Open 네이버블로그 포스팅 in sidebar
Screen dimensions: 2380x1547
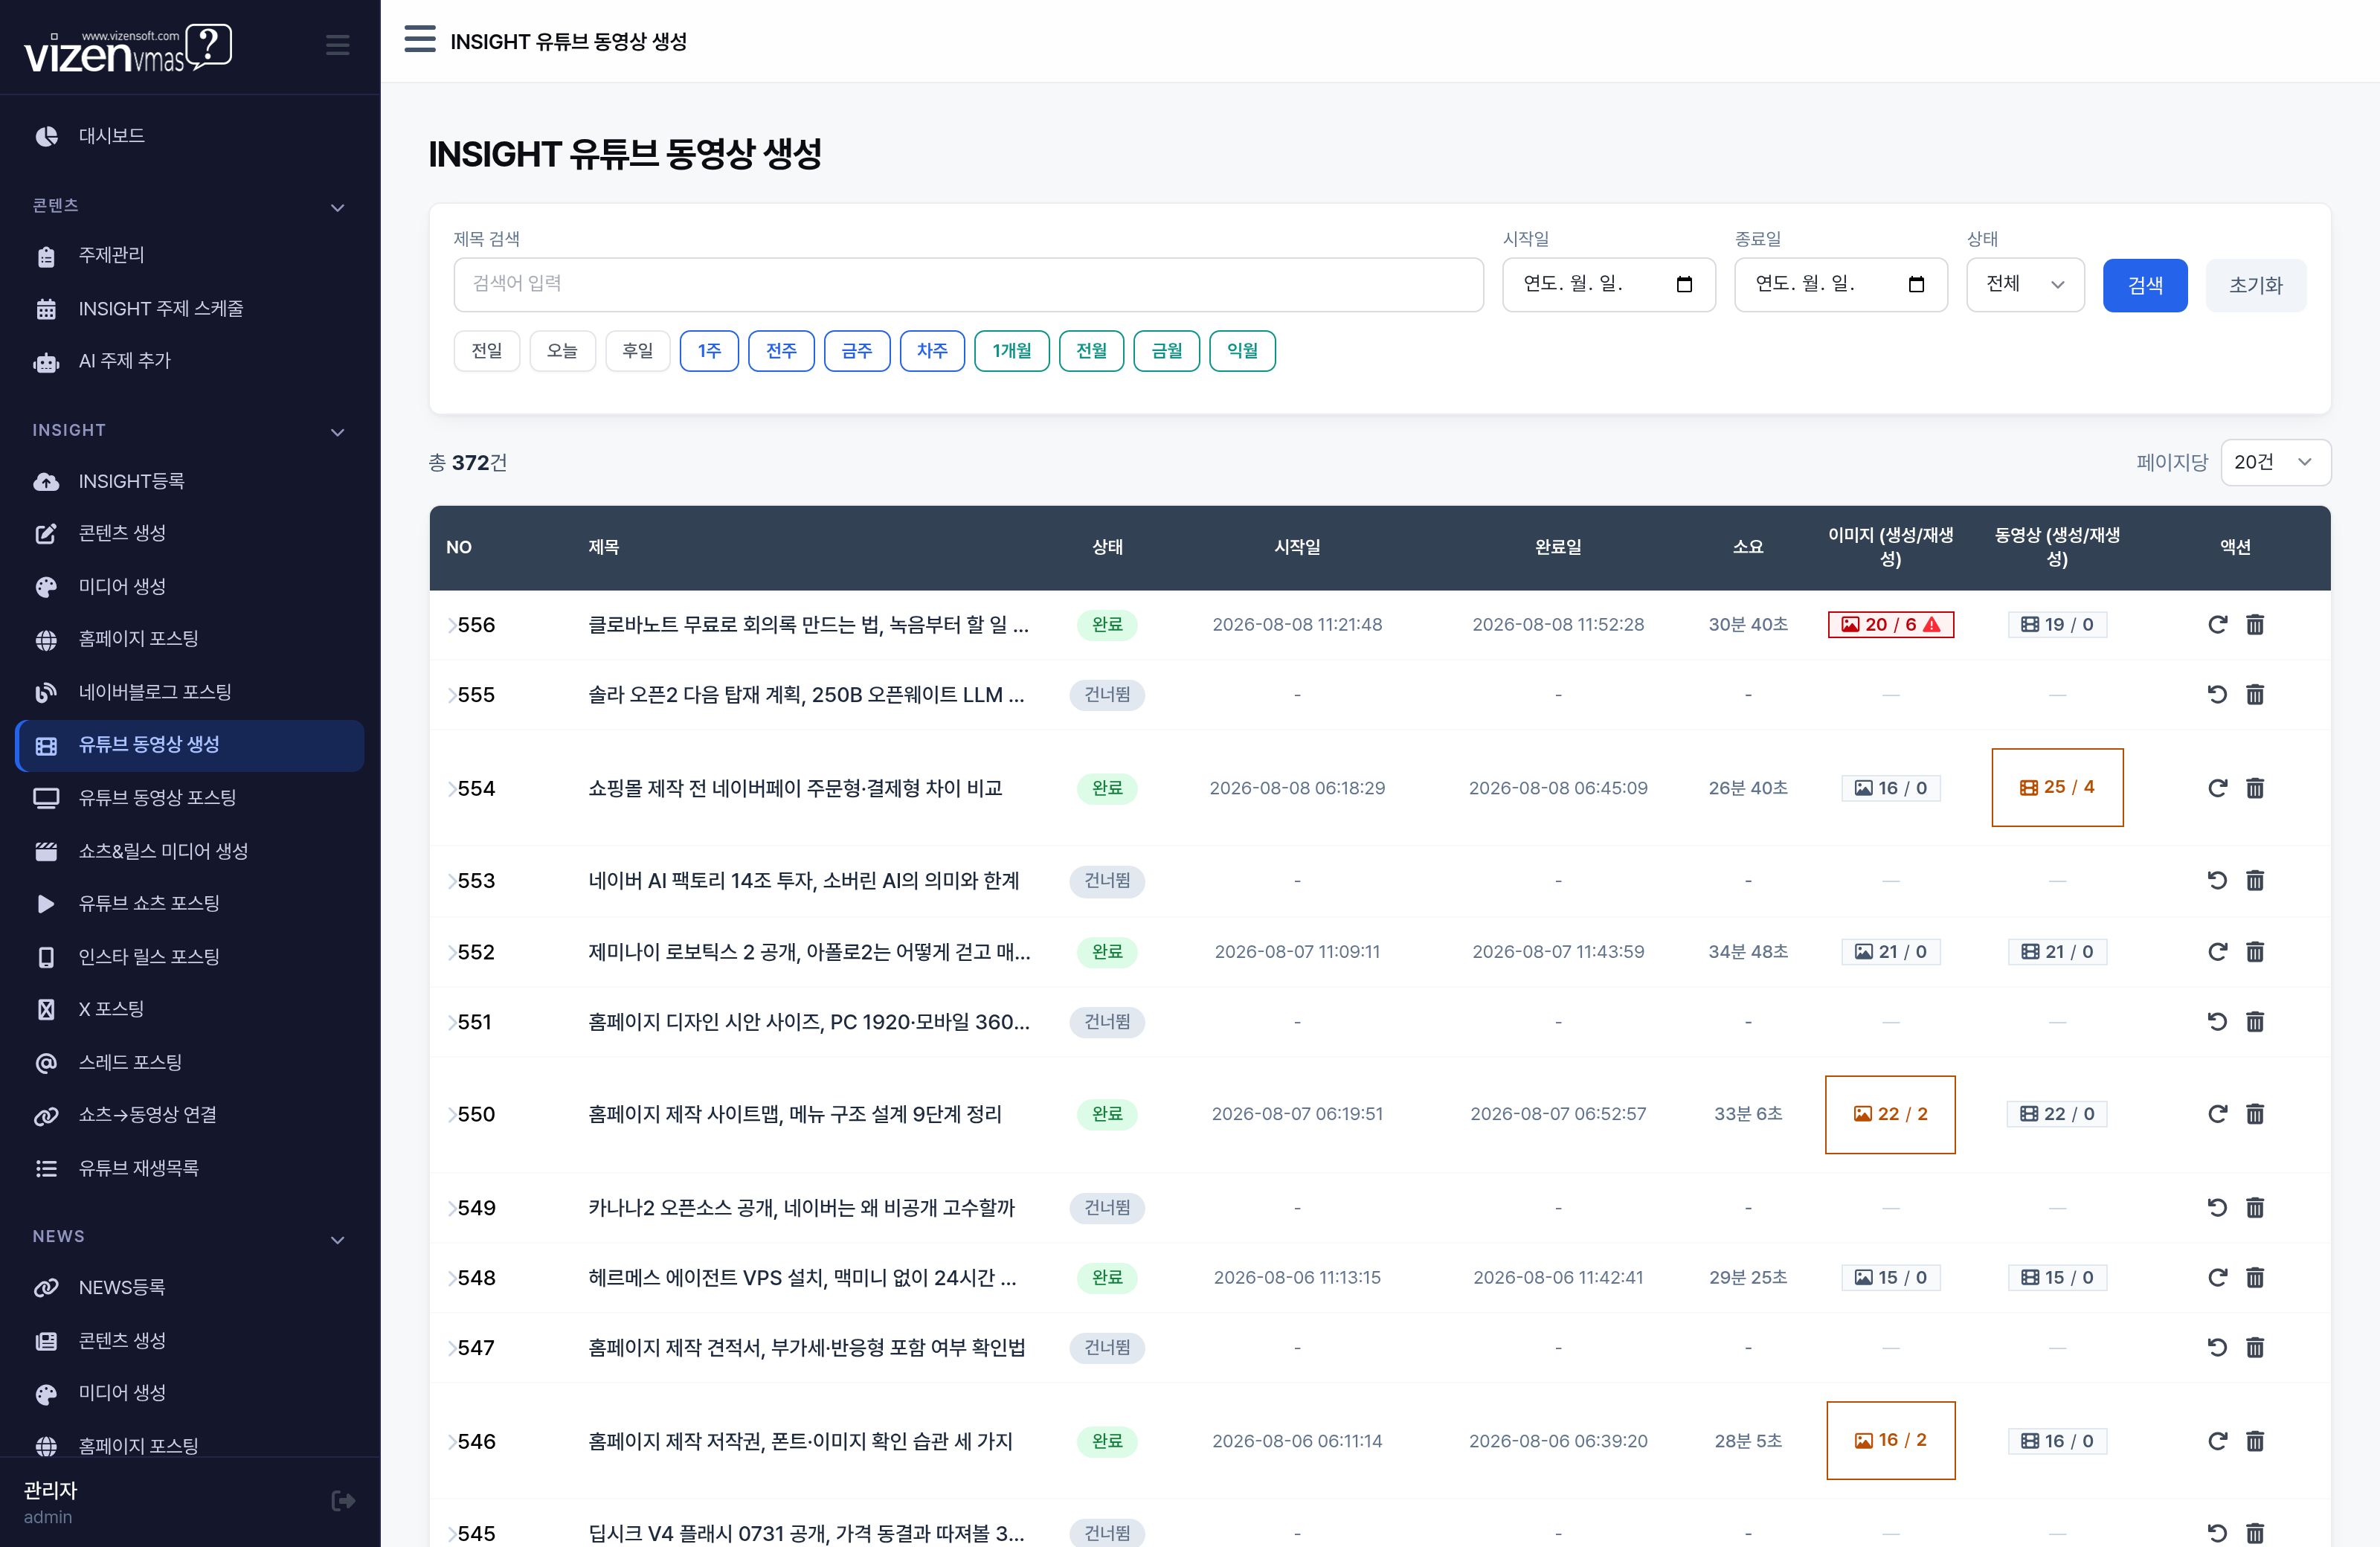click(190, 692)
